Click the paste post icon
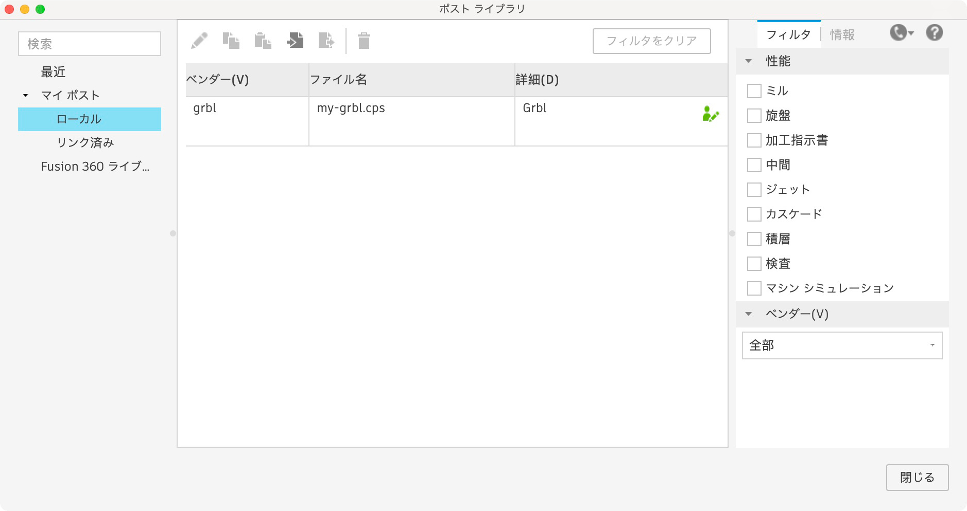 pos(263,41)
